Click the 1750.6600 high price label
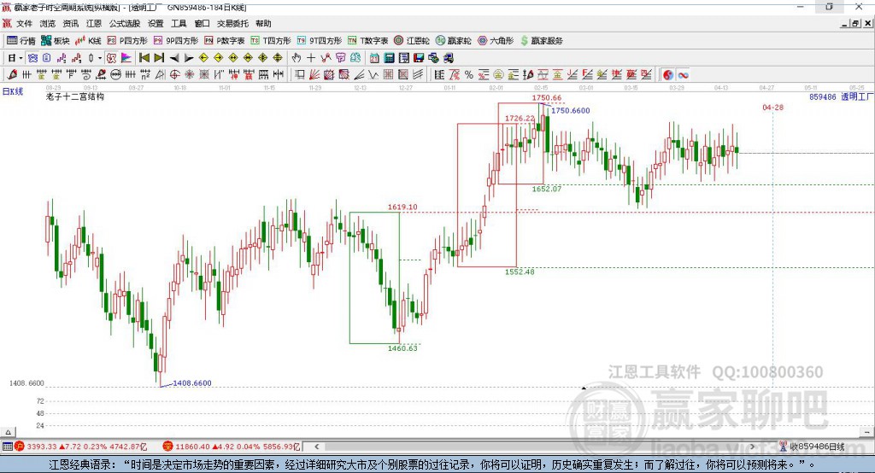Viewport: 875px width, 473px height. pos(570,110)
